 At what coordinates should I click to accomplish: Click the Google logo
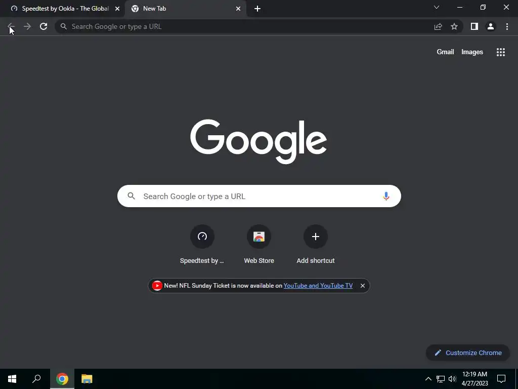tap(258, 141)
